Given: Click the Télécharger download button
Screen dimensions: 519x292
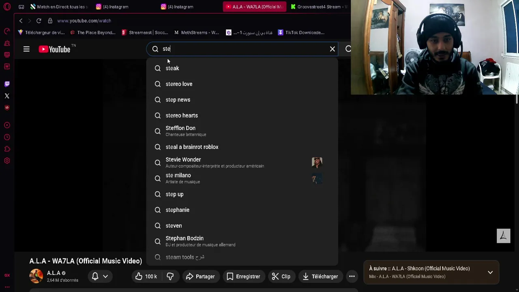Looking at the screenshot, I should [320, 277].
